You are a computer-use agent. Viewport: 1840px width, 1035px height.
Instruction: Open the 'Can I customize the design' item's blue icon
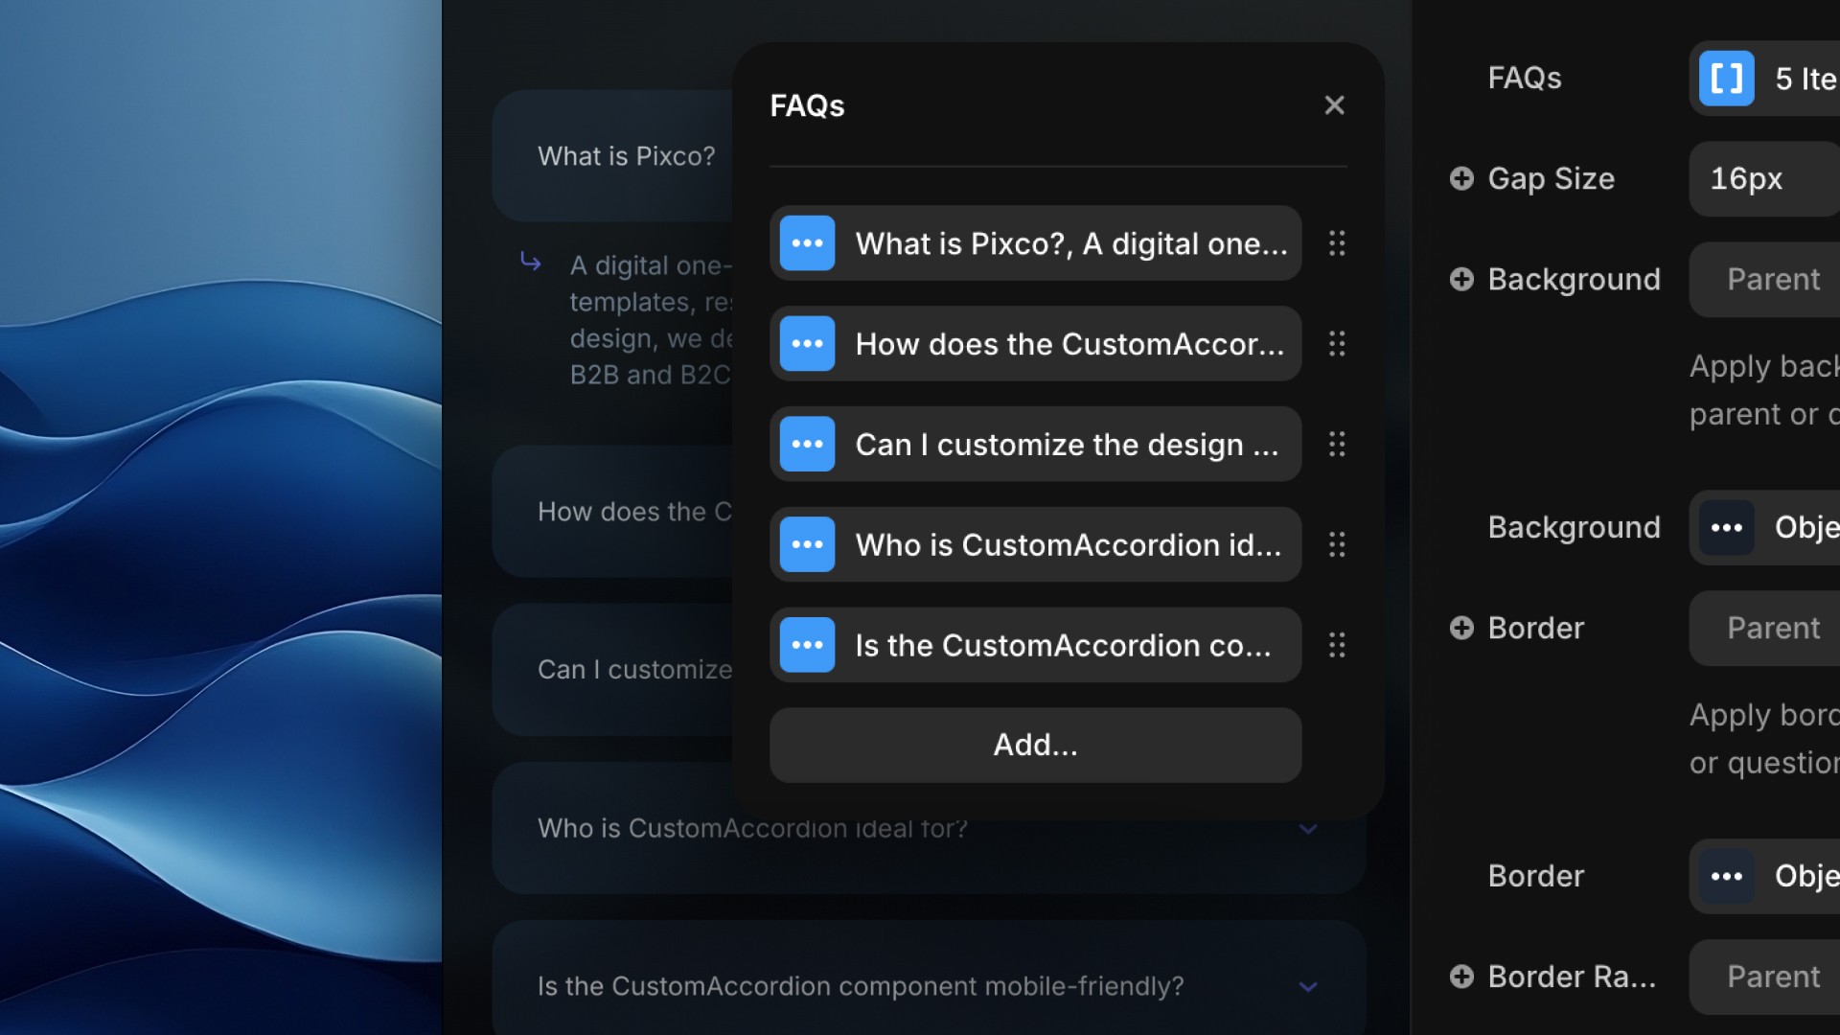(x=807, y=444)
